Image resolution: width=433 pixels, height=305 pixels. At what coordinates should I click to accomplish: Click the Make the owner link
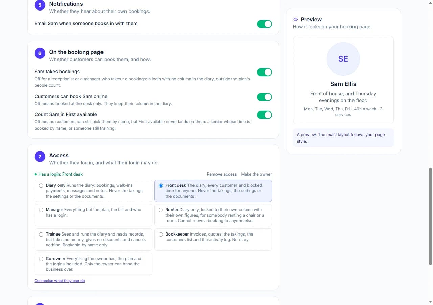coord(256,174)
